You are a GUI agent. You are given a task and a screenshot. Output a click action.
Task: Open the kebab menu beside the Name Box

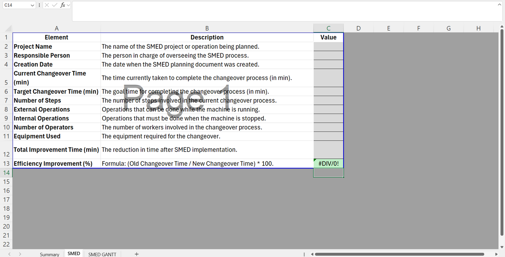pos(39,5)
